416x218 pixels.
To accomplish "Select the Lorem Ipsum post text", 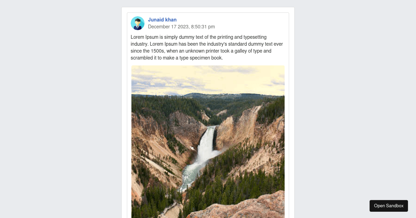I will click(x=207, y=47).
